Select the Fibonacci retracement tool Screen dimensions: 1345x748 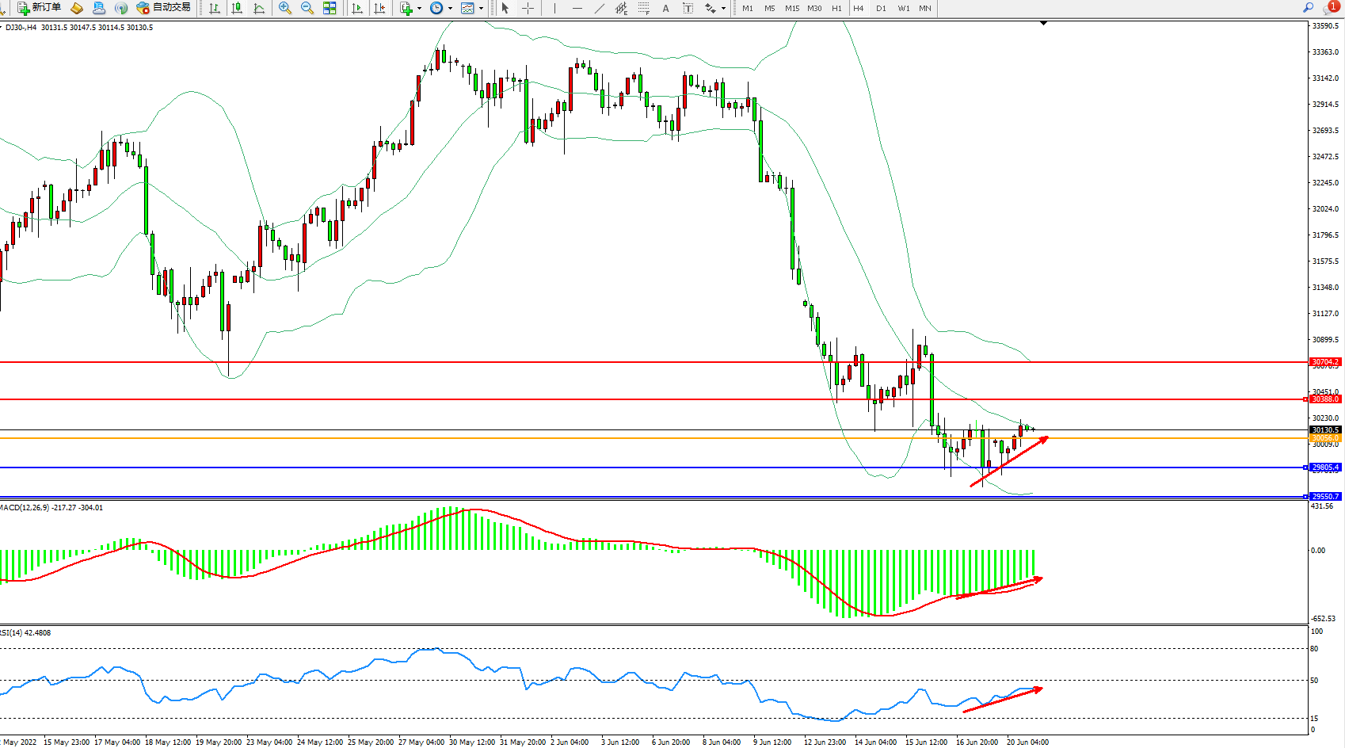[644, 8]
